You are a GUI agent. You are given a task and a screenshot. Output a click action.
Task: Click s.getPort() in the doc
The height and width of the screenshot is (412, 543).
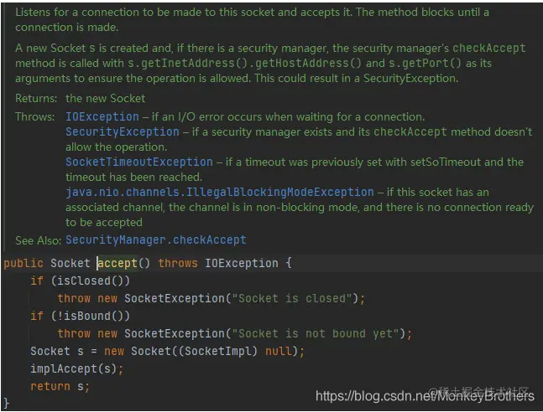pos(425,64)
